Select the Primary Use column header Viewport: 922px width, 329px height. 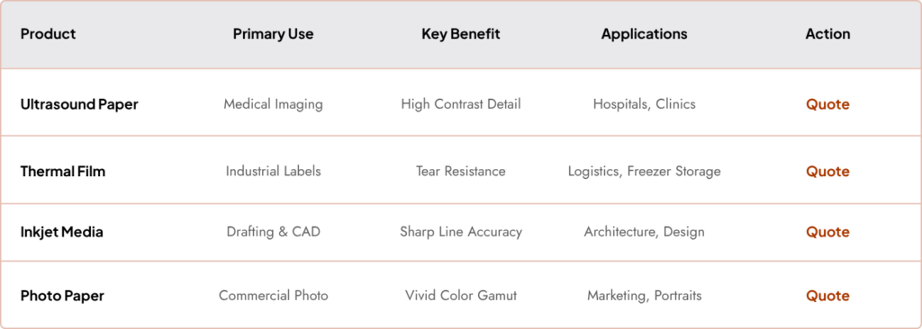(273, 34)
